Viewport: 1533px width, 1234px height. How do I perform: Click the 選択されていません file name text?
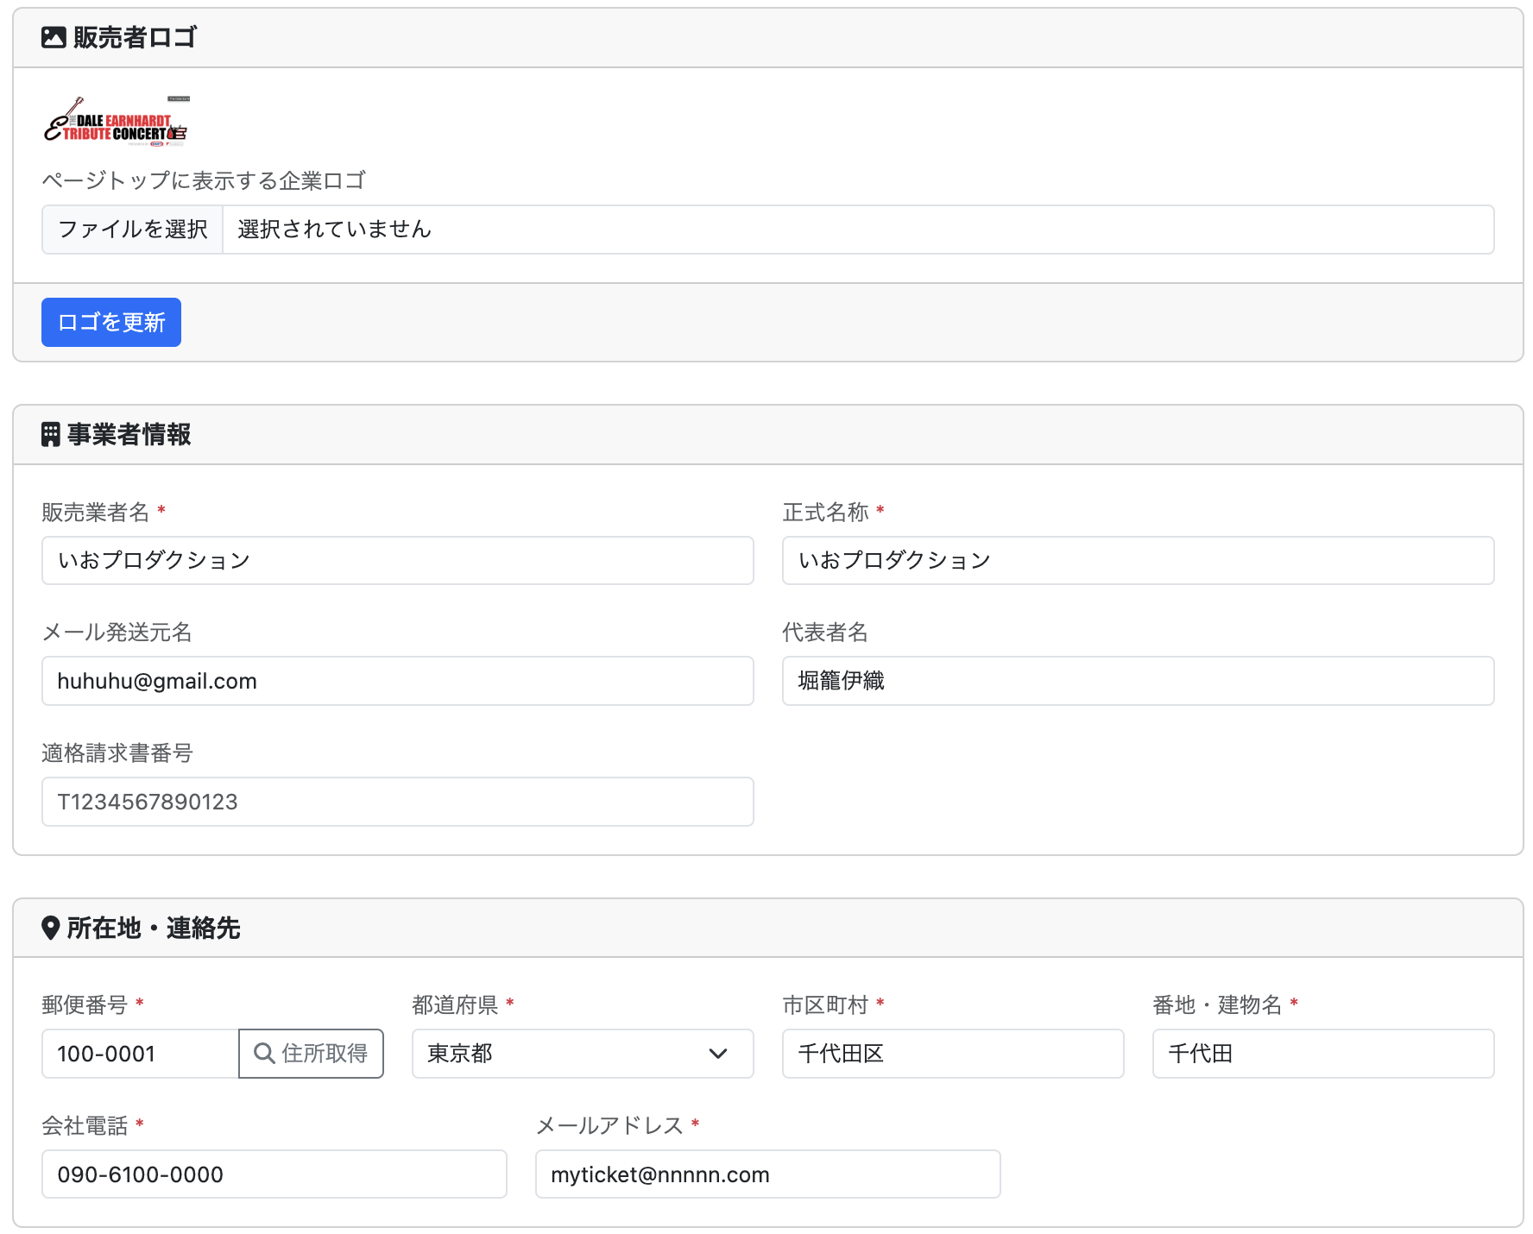(x=334, y=230)
